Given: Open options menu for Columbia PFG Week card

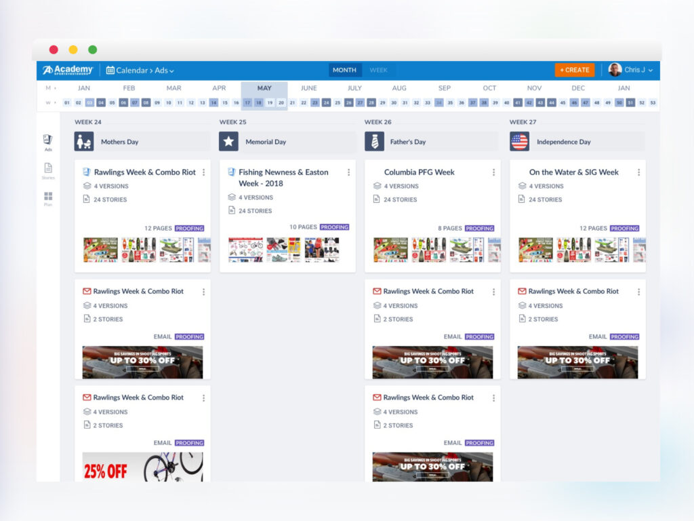Looking at the screenshot, I should click(x=493, y=172).
